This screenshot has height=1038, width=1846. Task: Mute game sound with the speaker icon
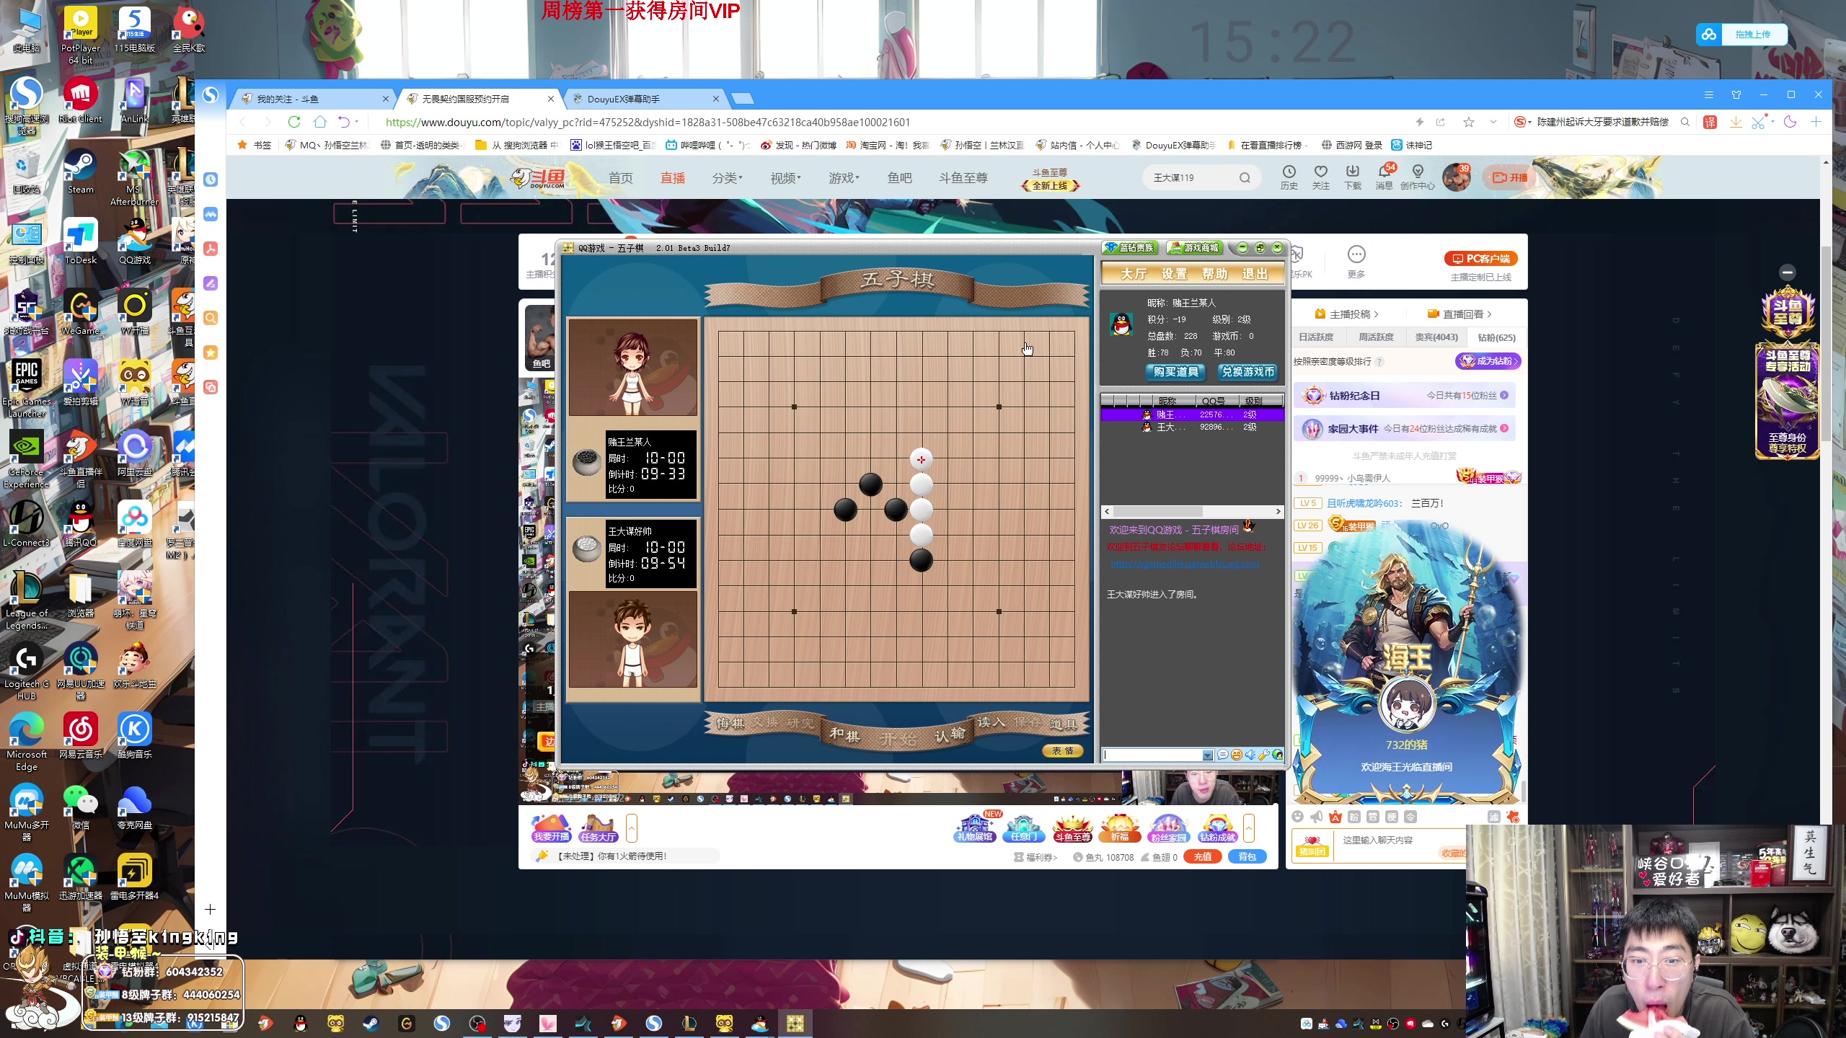pos(1250,755)
